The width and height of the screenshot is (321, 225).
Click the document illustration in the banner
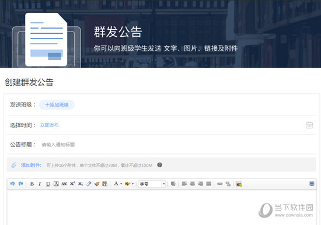point(46,40)
